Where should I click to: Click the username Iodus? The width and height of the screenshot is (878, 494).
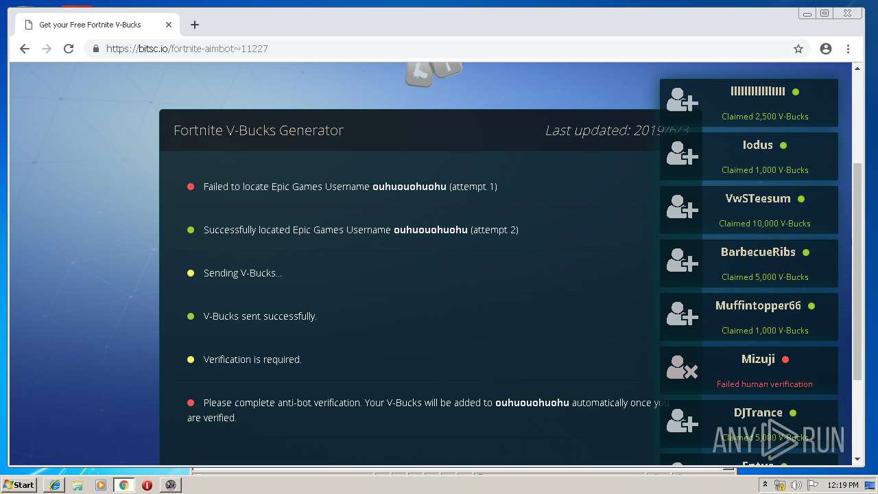click(x=757, y=145)
